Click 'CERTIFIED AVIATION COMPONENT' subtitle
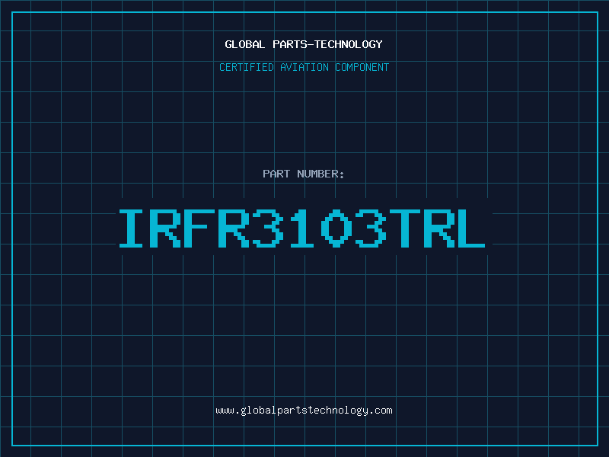Viewport: 609px width, 457px height. [304, 67]
